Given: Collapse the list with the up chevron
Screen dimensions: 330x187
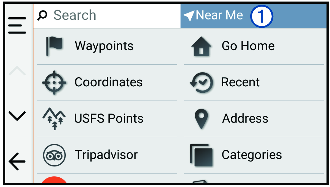Looking at the screenshot, I should coord(17,70).
